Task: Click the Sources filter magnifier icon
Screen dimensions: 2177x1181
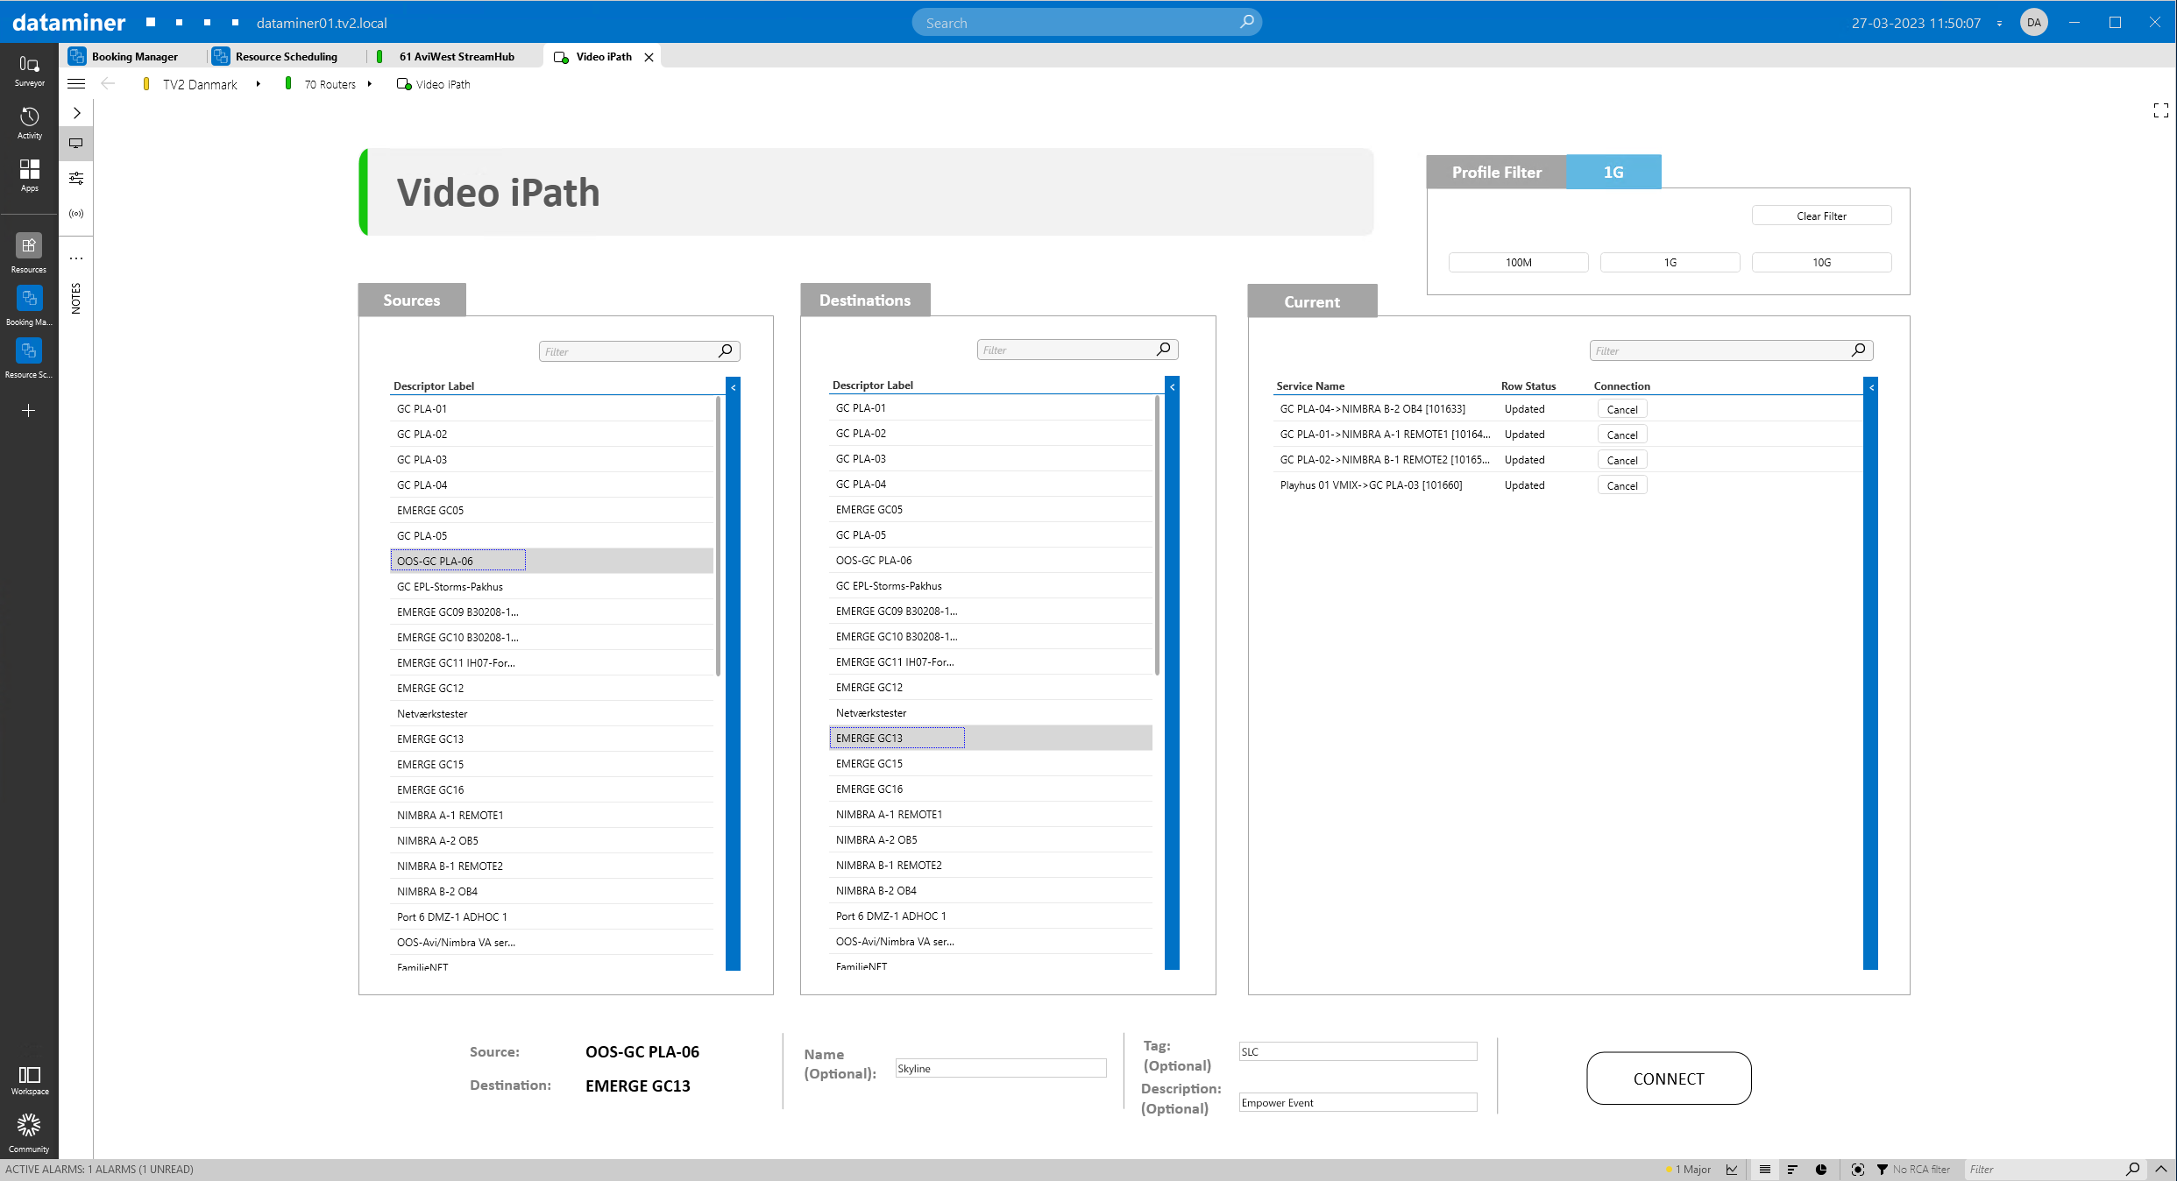Action: (x=725, y=351)
